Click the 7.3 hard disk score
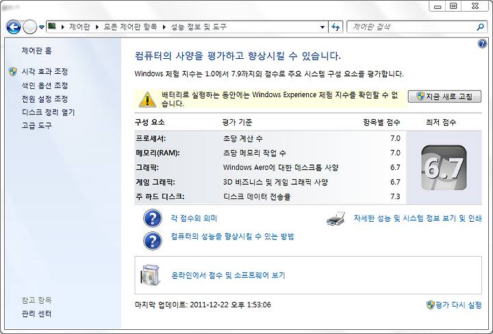This screenshot has height=334, width=493. coord(395,196)
